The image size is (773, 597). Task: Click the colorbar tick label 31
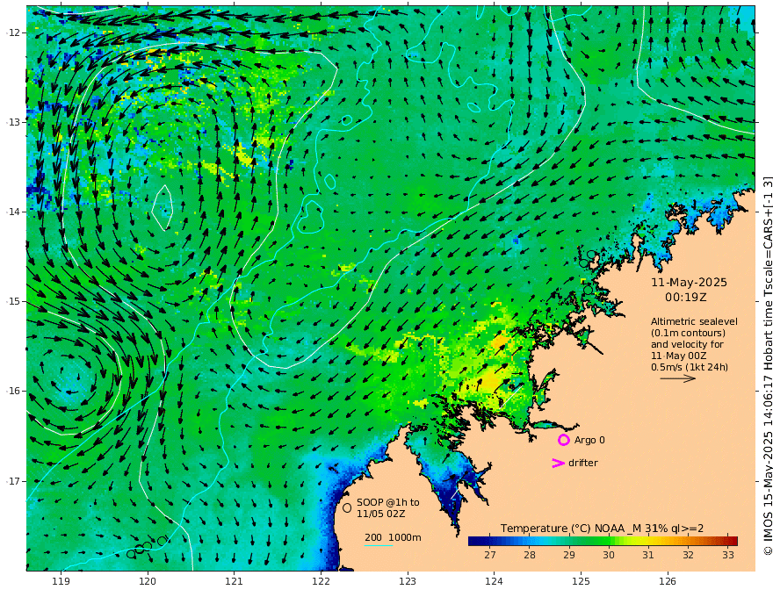[648, 555]
